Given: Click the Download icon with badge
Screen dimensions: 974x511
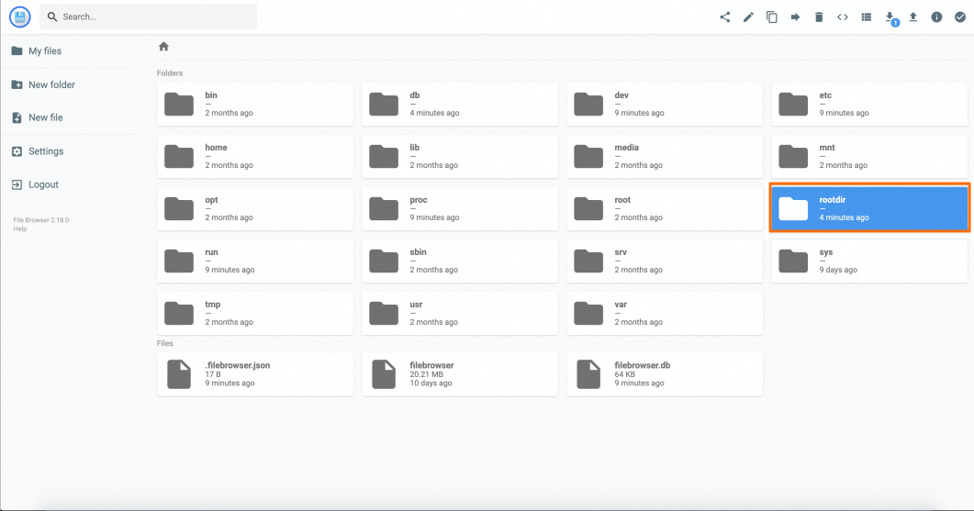Looking at the screenshot, I should [890, 17].
